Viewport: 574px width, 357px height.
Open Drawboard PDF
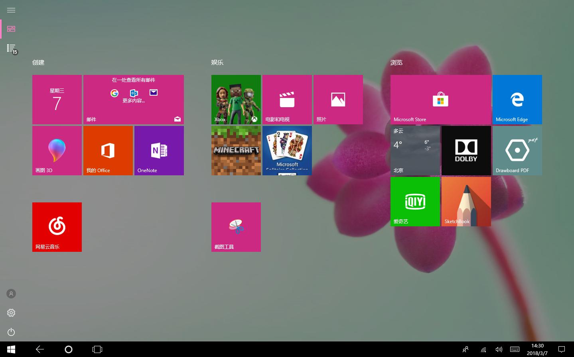pyautogui.click(x=517, y=150)
